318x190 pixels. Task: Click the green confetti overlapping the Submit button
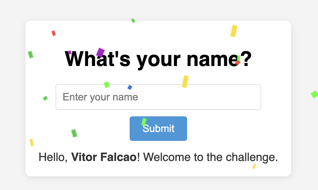pos(144,122)
